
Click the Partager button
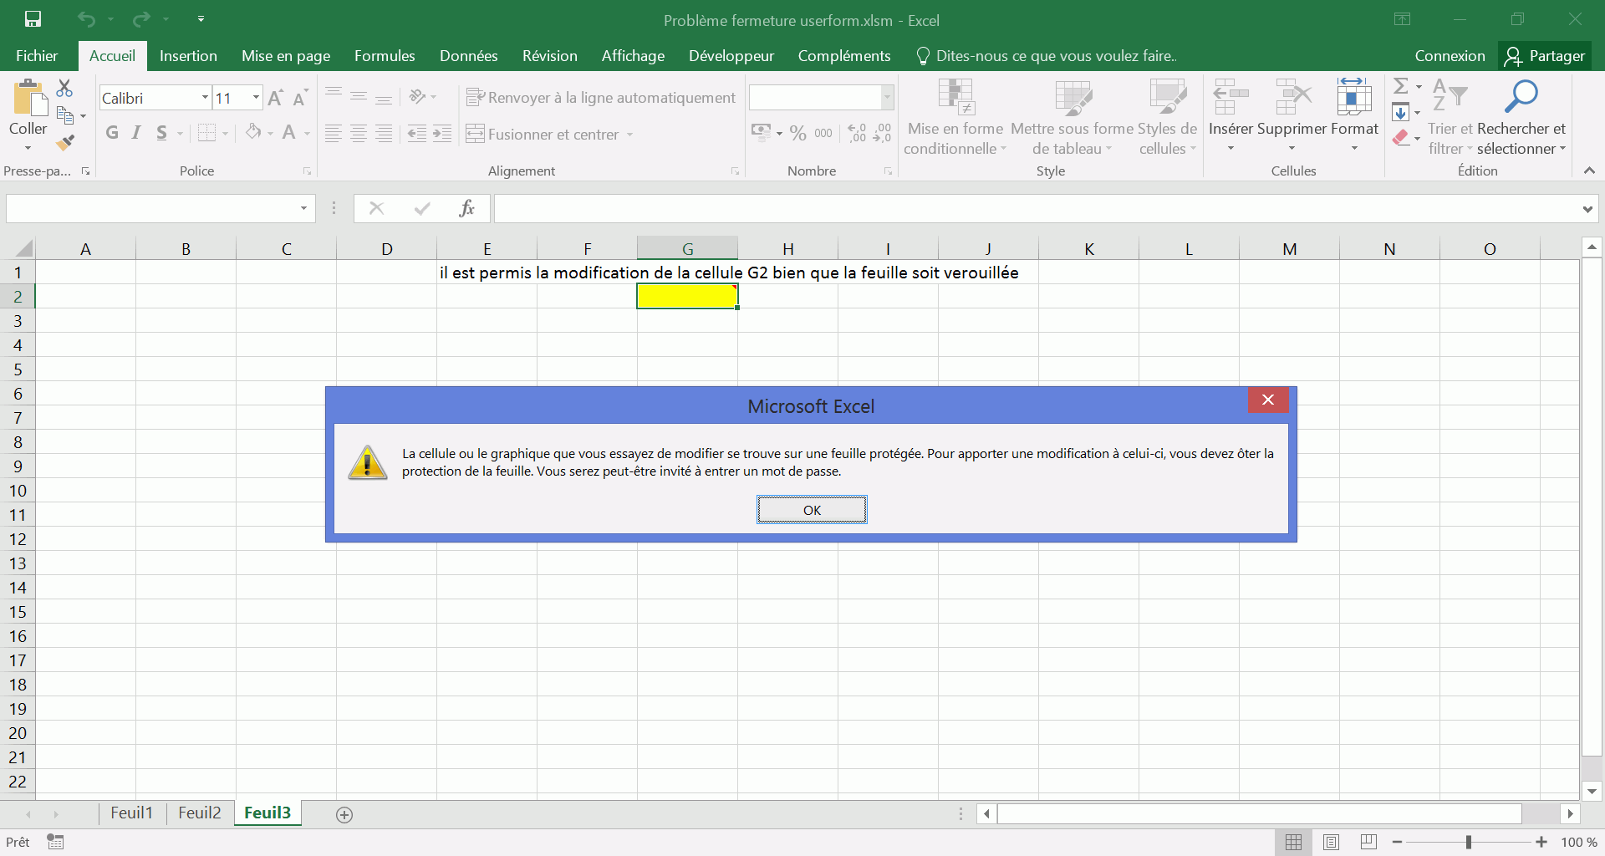pyautogui.click(x=1545, y=56)
